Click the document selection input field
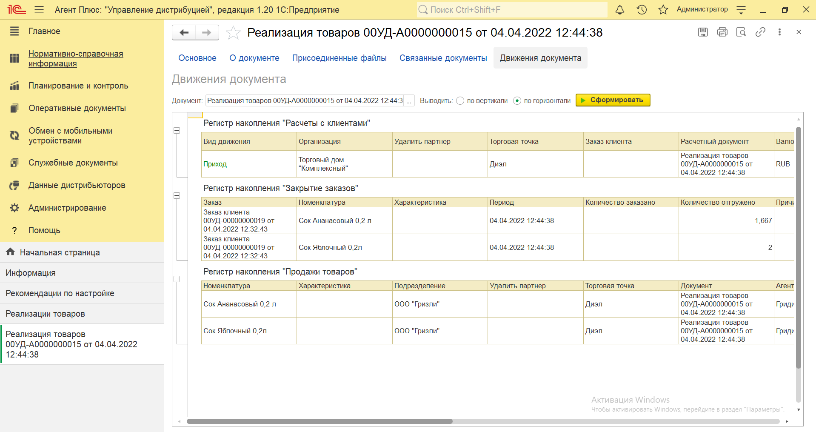Screen dimensions: 816x432 pos(305,101)
